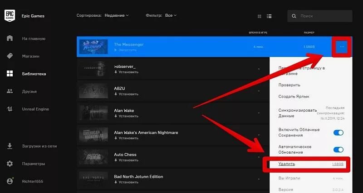Click Bad North game thumbnail

[93, 179]
